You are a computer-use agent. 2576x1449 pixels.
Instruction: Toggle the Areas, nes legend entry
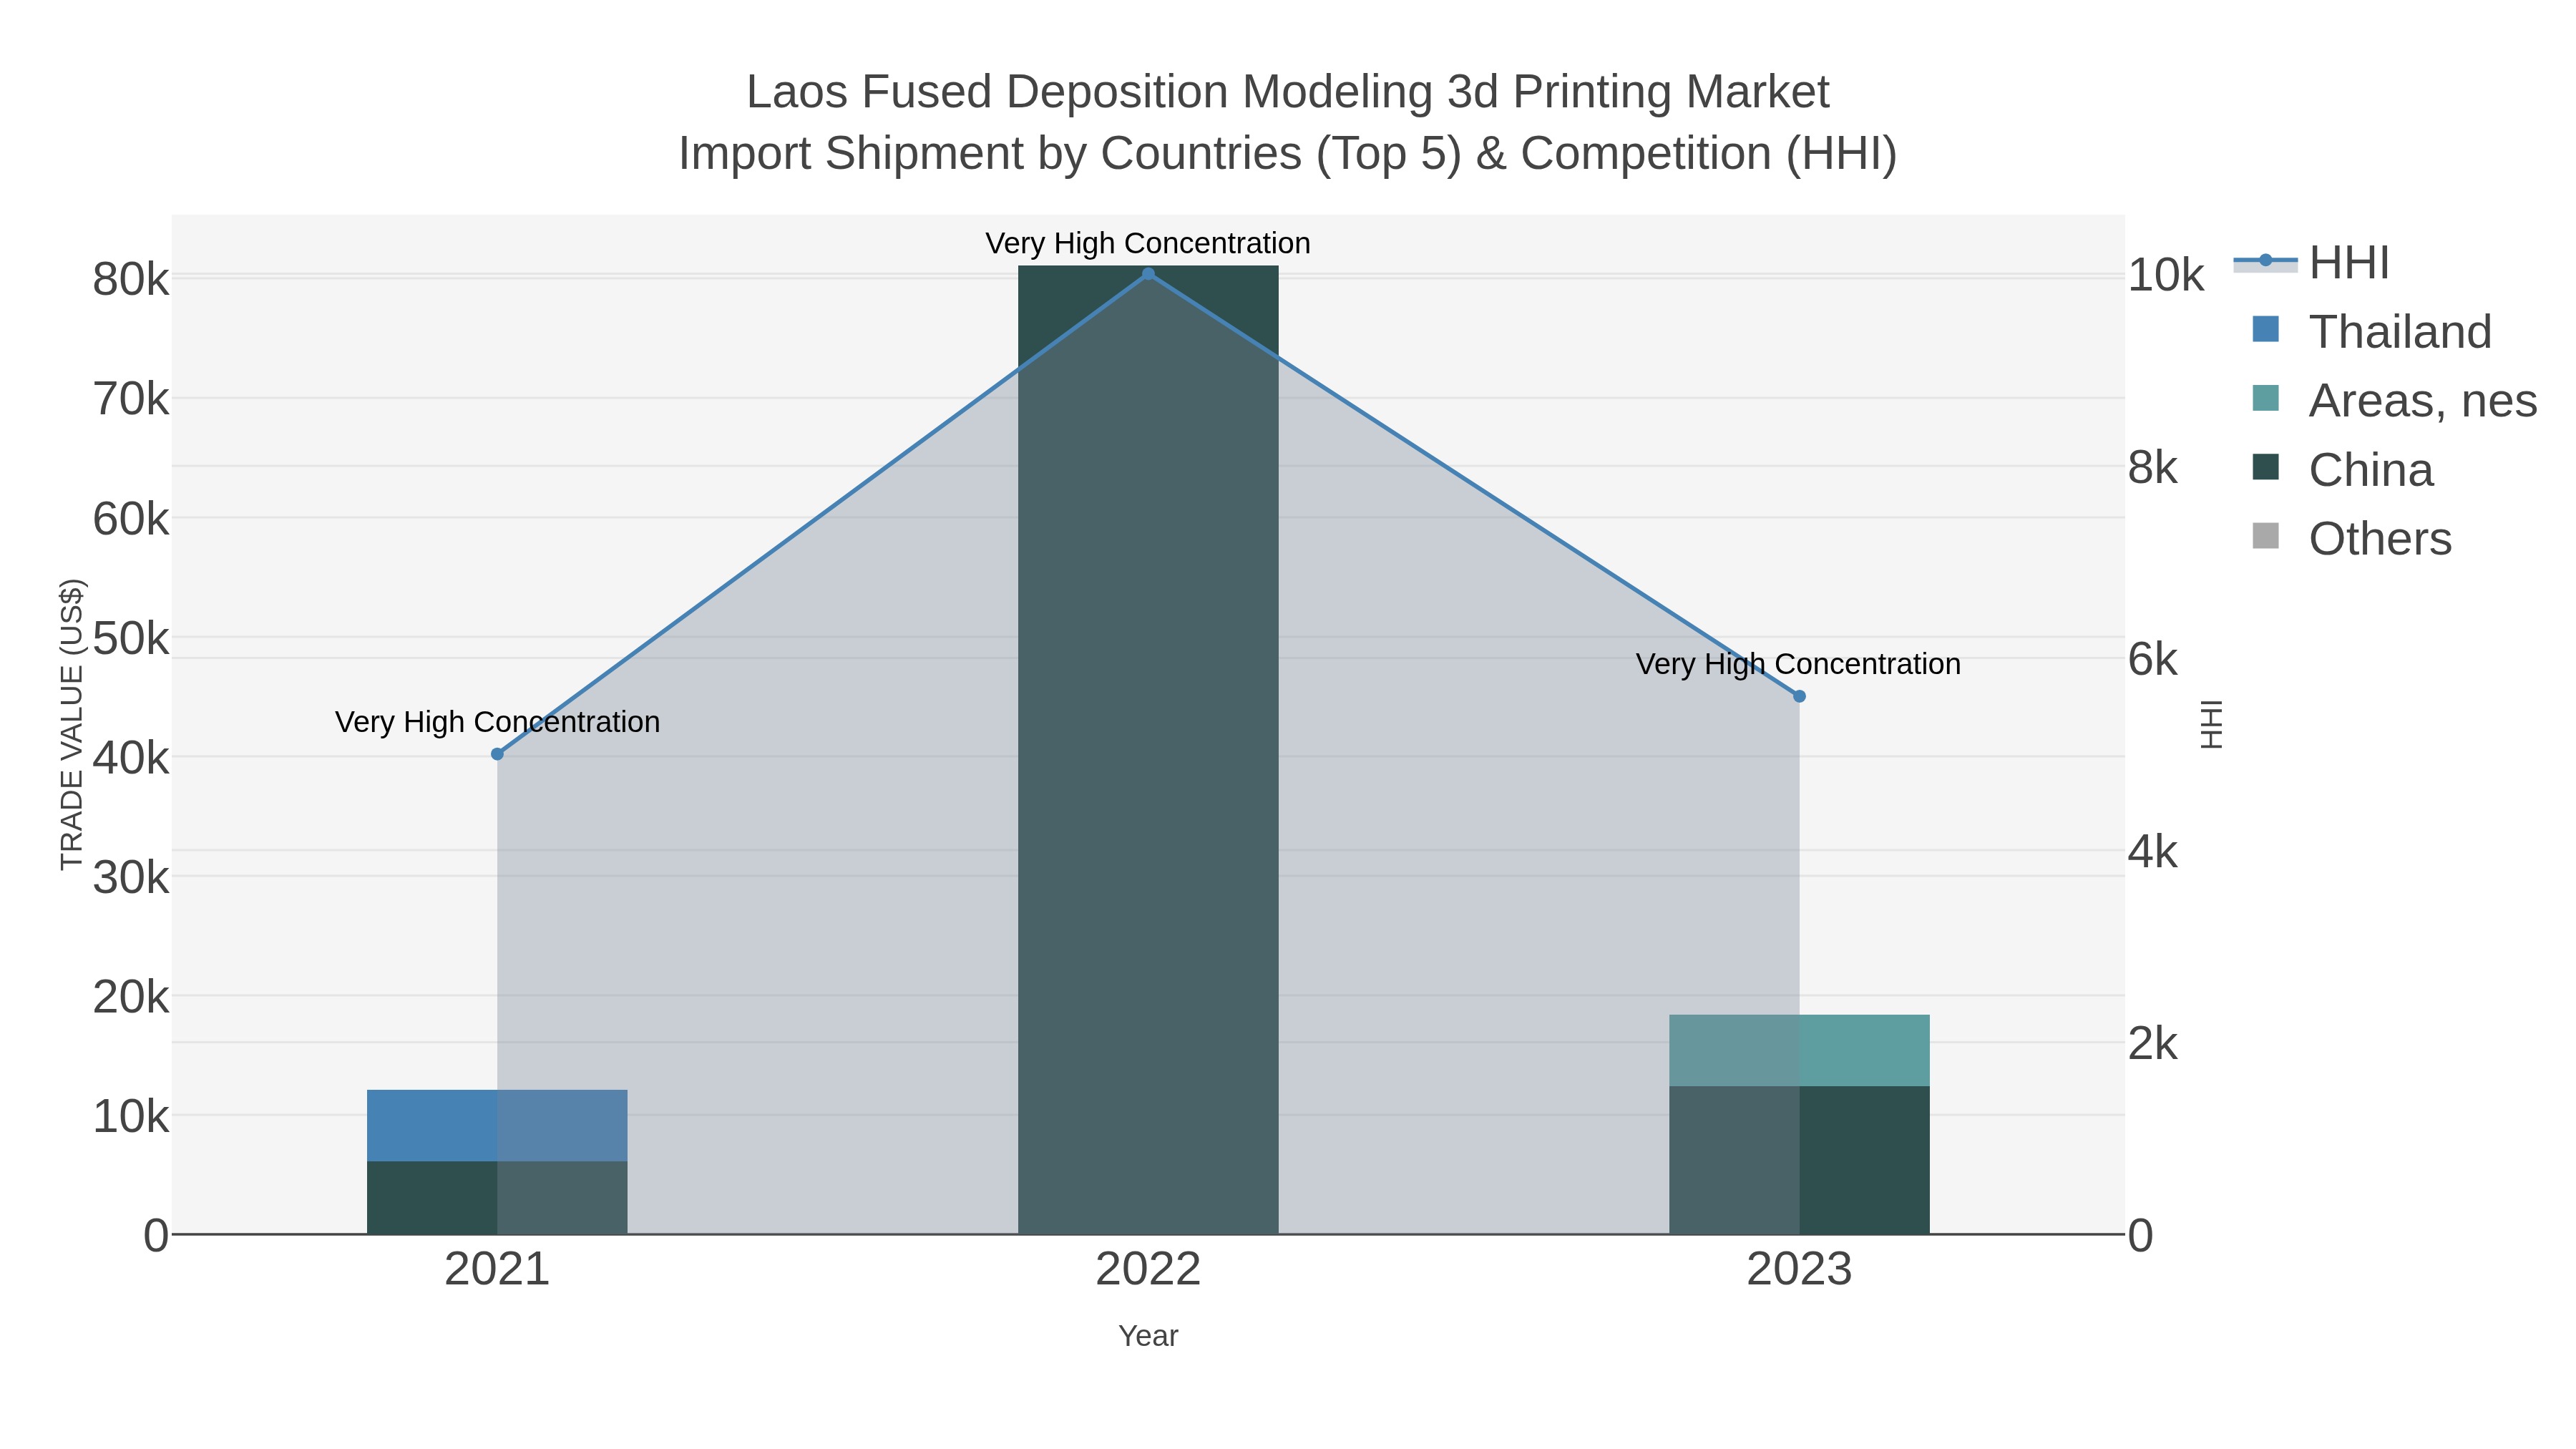2394,401
